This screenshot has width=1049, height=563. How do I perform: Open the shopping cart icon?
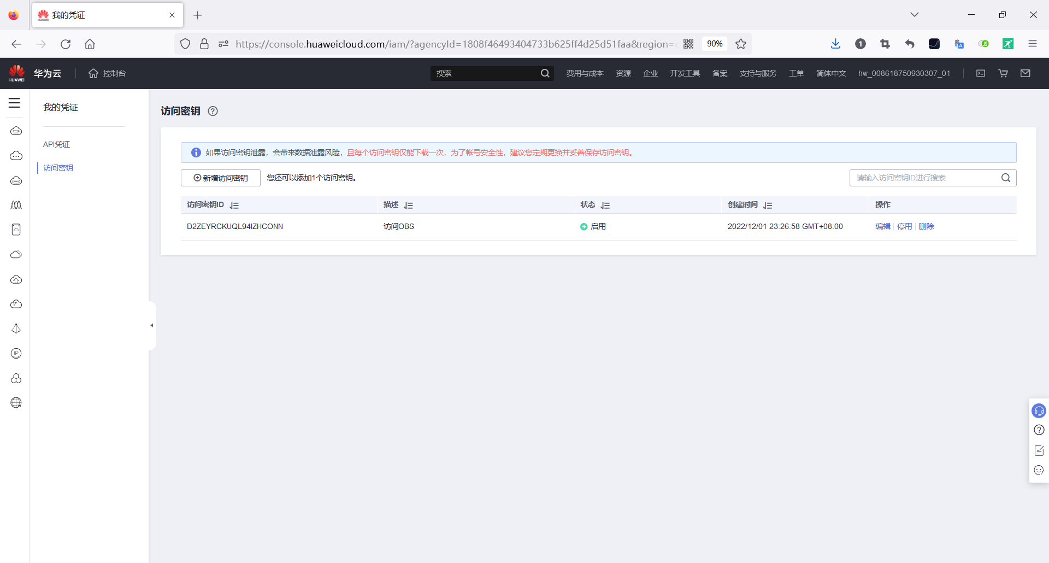[x=1003, y=73]
